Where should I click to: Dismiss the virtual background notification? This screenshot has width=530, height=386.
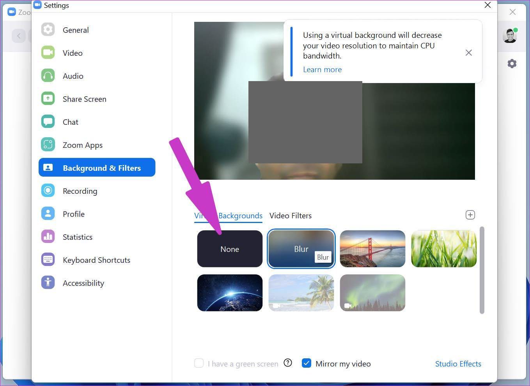(469, 53)
